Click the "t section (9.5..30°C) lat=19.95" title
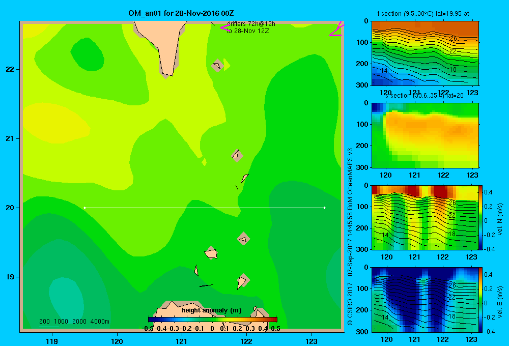 423,14
